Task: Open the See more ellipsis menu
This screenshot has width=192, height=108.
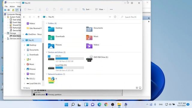Action: [x=111, y=9]
